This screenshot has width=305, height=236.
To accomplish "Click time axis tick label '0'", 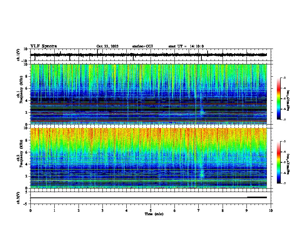I will pyautogui.click(x=30, y=211).
